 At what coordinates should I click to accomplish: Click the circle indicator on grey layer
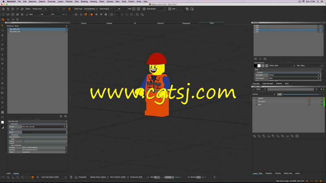(x=309, y=105)
